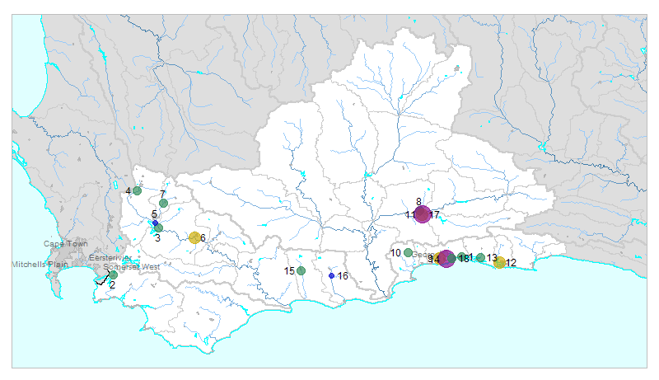The width and height of the screenshot is (659, 380).
Task: Click the yellow marker labeled 6
Action: (194, 238)
